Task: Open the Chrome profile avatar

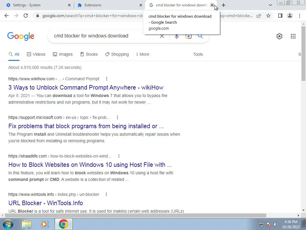Action: (x=290, y=16)
